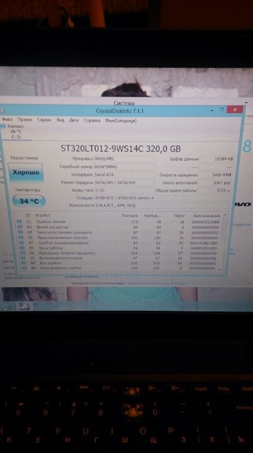253x453 pixels.
Task: Click the current value 119 for read errors
Action: pos(135,222)
